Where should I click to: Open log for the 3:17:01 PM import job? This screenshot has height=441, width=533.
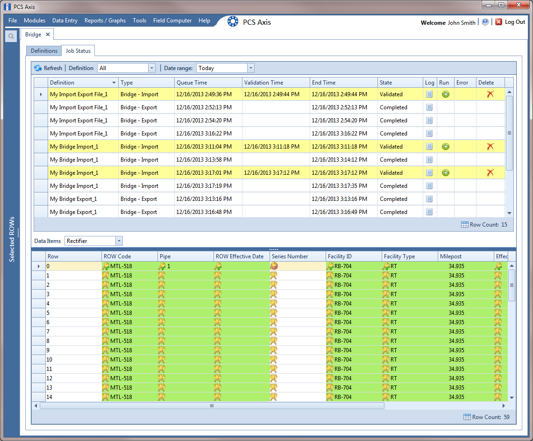point(429,173)
